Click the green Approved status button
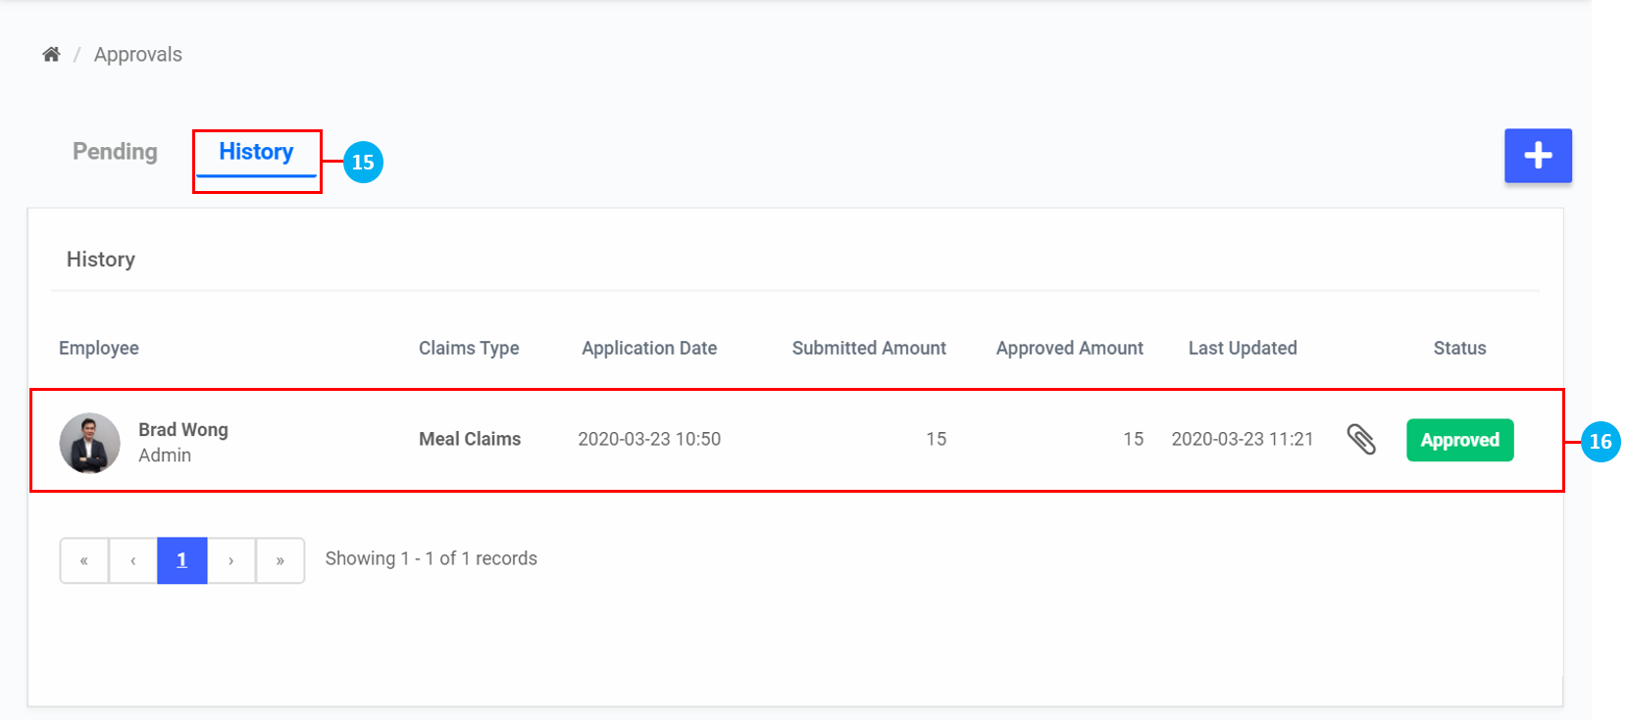The image size is (1626, 720). point(1459,440)
